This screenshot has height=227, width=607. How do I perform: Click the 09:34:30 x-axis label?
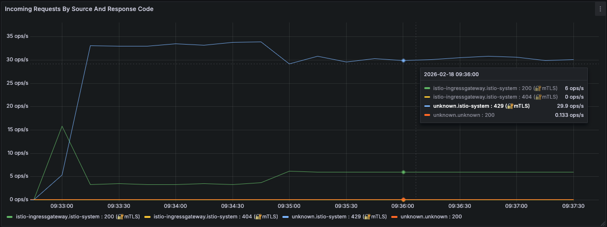point(233,206)
